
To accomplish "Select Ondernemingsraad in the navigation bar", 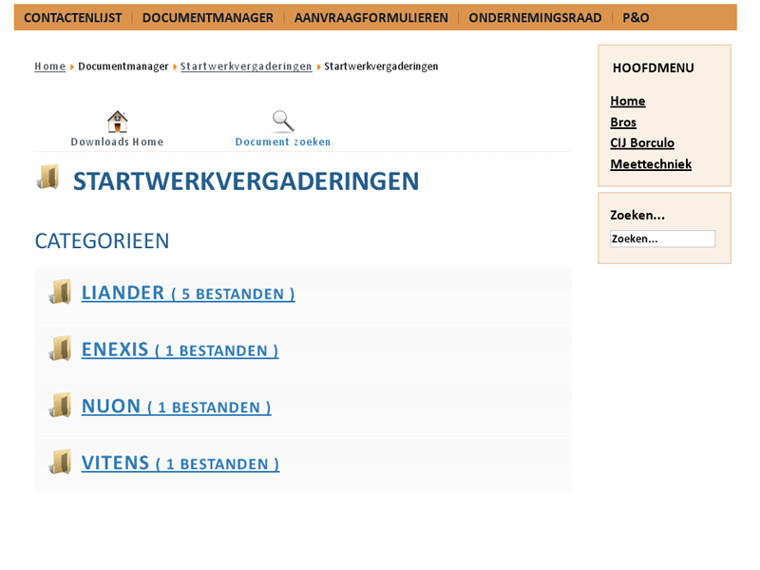I will (535, 18).
